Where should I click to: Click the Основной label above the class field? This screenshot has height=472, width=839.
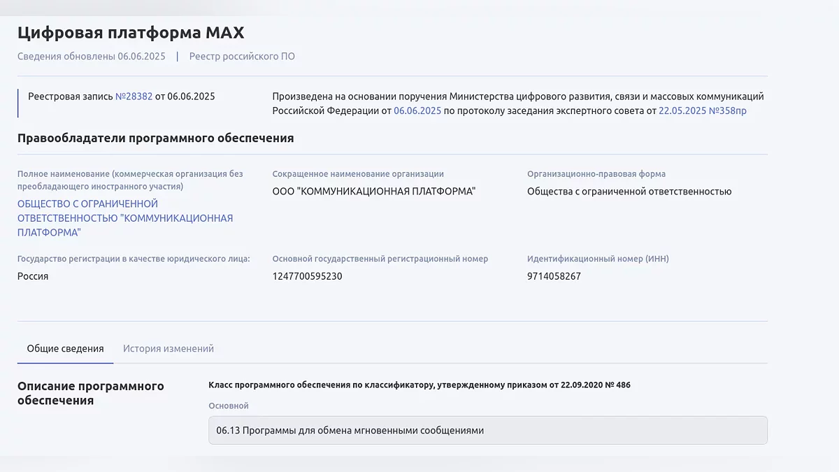pyautogui.click(x=229, y=406)
